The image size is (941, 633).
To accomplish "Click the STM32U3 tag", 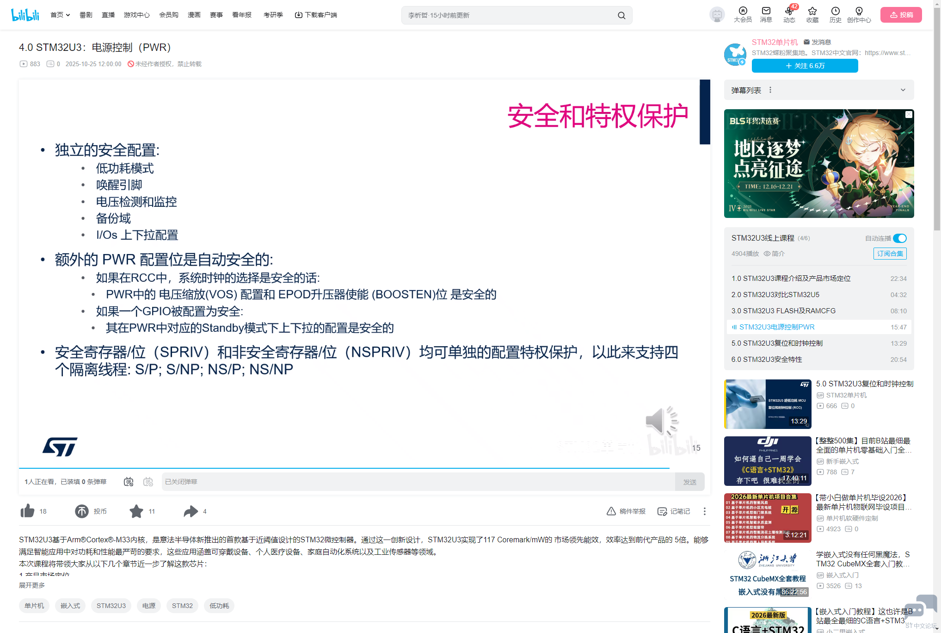I will coord(111,606).
